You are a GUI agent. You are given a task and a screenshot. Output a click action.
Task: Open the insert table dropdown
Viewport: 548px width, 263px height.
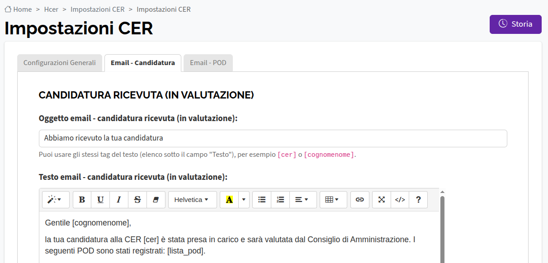[333, 200]
